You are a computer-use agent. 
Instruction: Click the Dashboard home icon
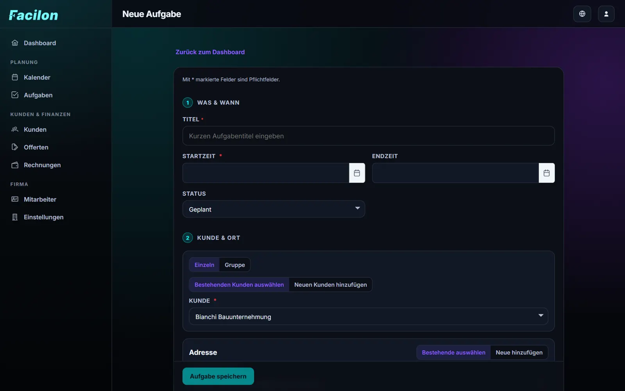[x=15, y=43]
